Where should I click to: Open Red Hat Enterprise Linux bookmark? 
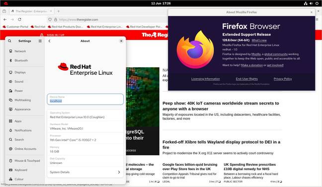click(105, 27)
